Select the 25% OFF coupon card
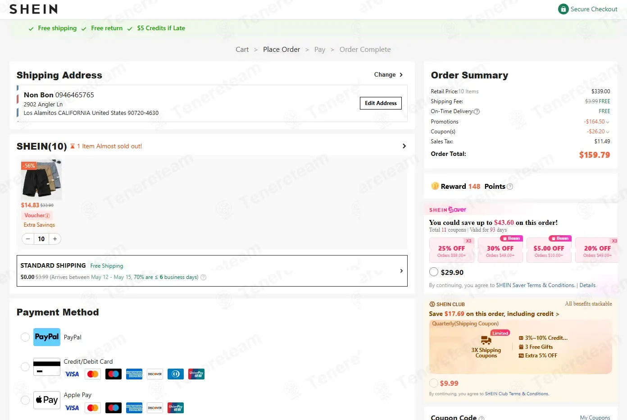Image resolution: width=627 pixels, height=420 pixels. tap(451, 250)
